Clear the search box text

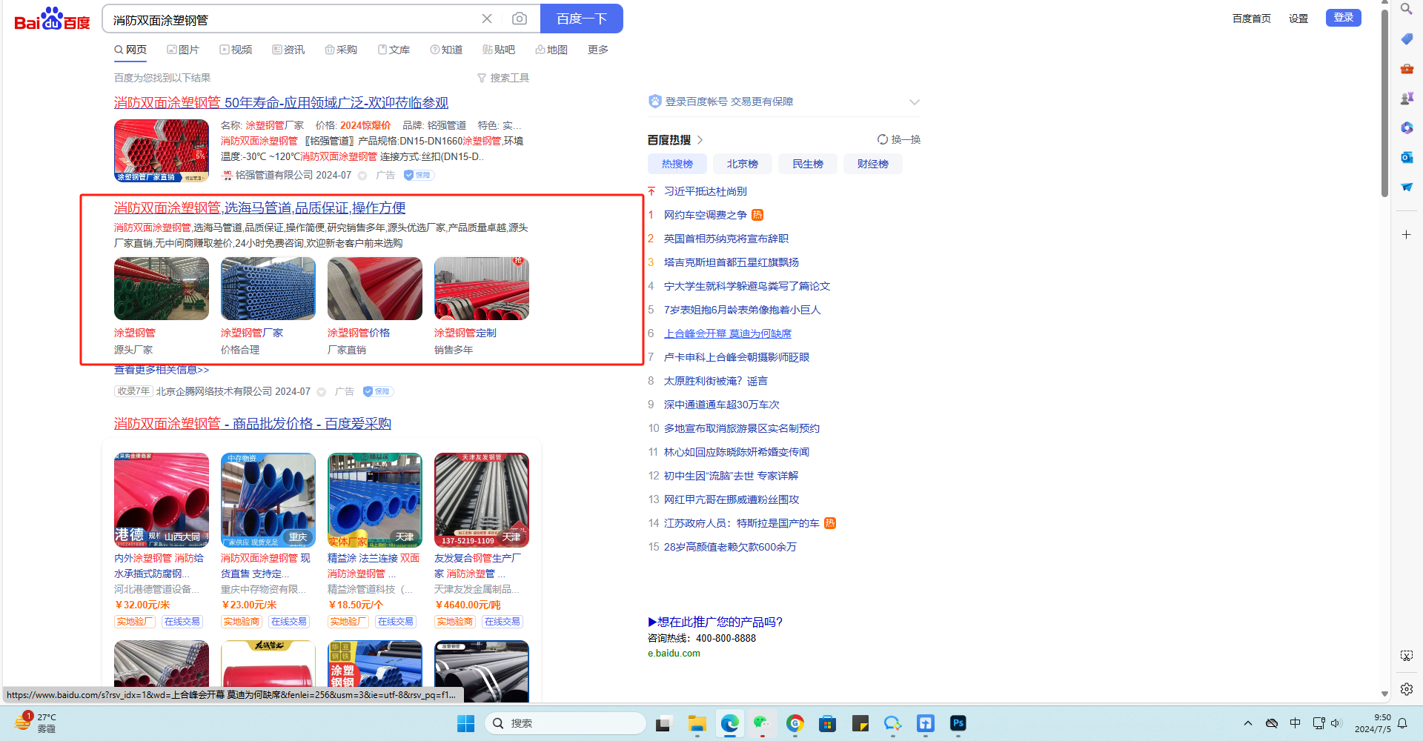[487, 19]
